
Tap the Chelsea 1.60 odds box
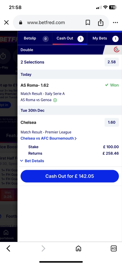point(112,122)
